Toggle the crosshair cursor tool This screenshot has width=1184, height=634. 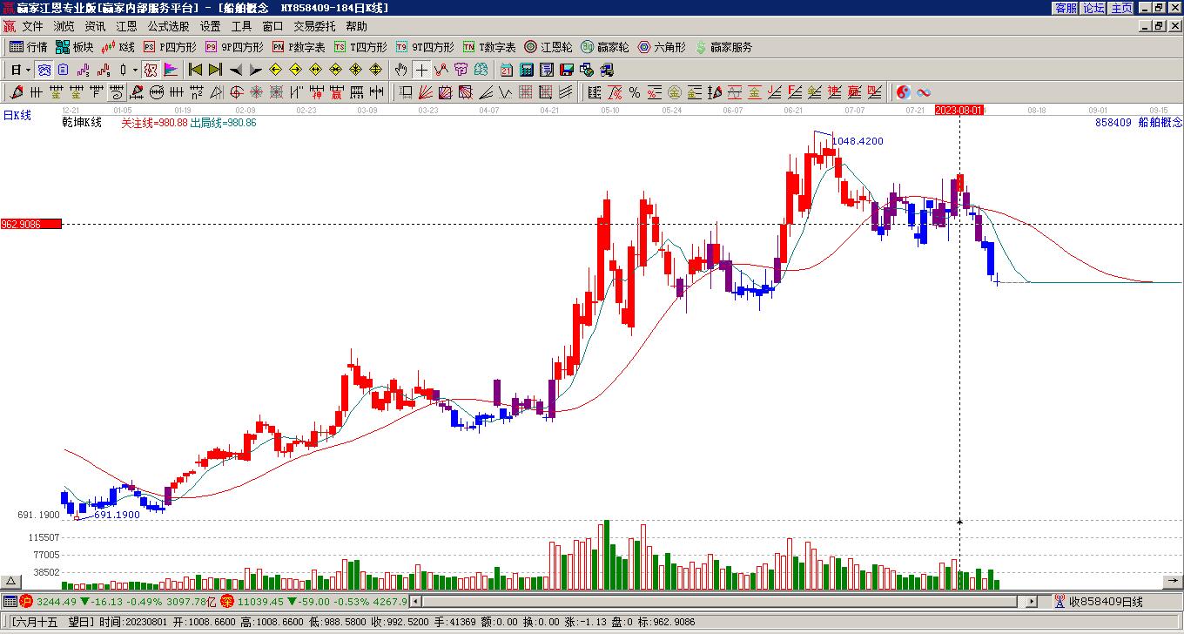(x=421, y=70)
